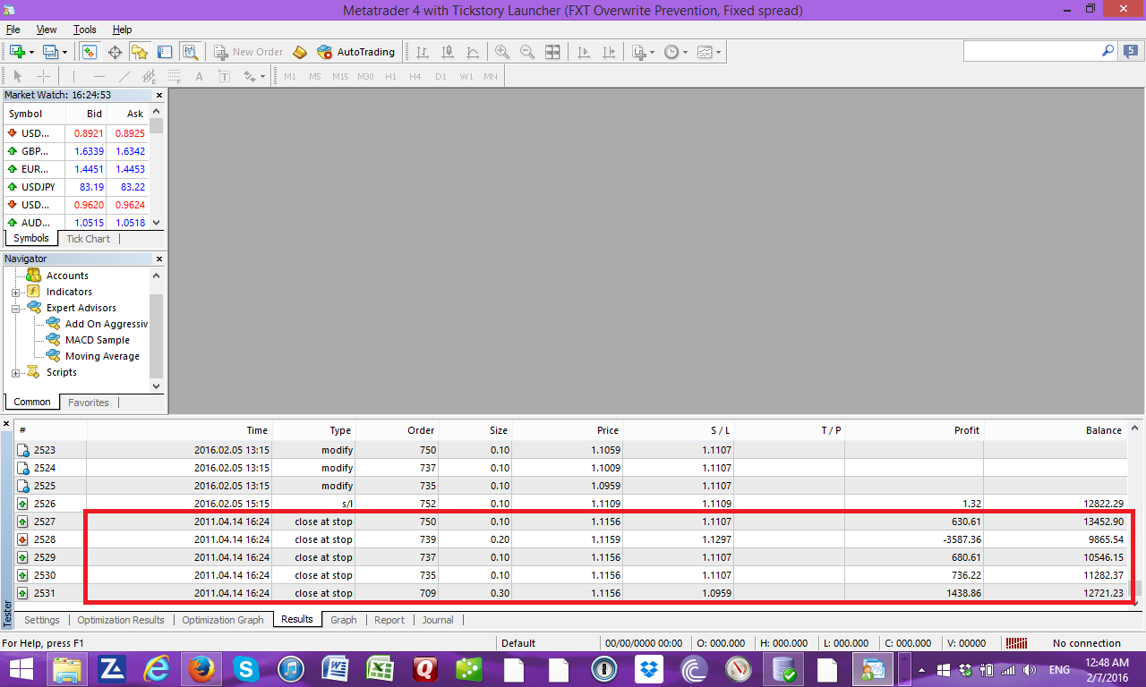
Task: Select the Moving Average expert advisor
Action: point(102,356)
